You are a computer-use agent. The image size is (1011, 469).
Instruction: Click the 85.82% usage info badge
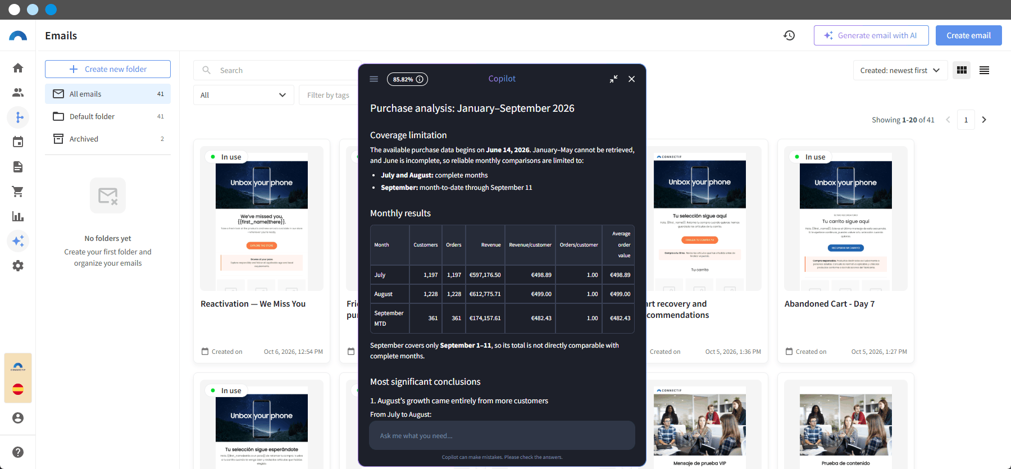[x=407, y=79]
